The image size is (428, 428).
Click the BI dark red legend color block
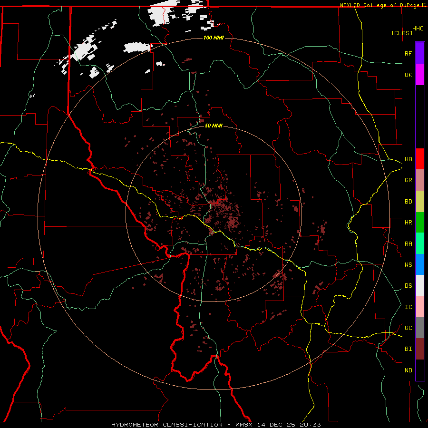pyautogui.click(x=420, y=349)
